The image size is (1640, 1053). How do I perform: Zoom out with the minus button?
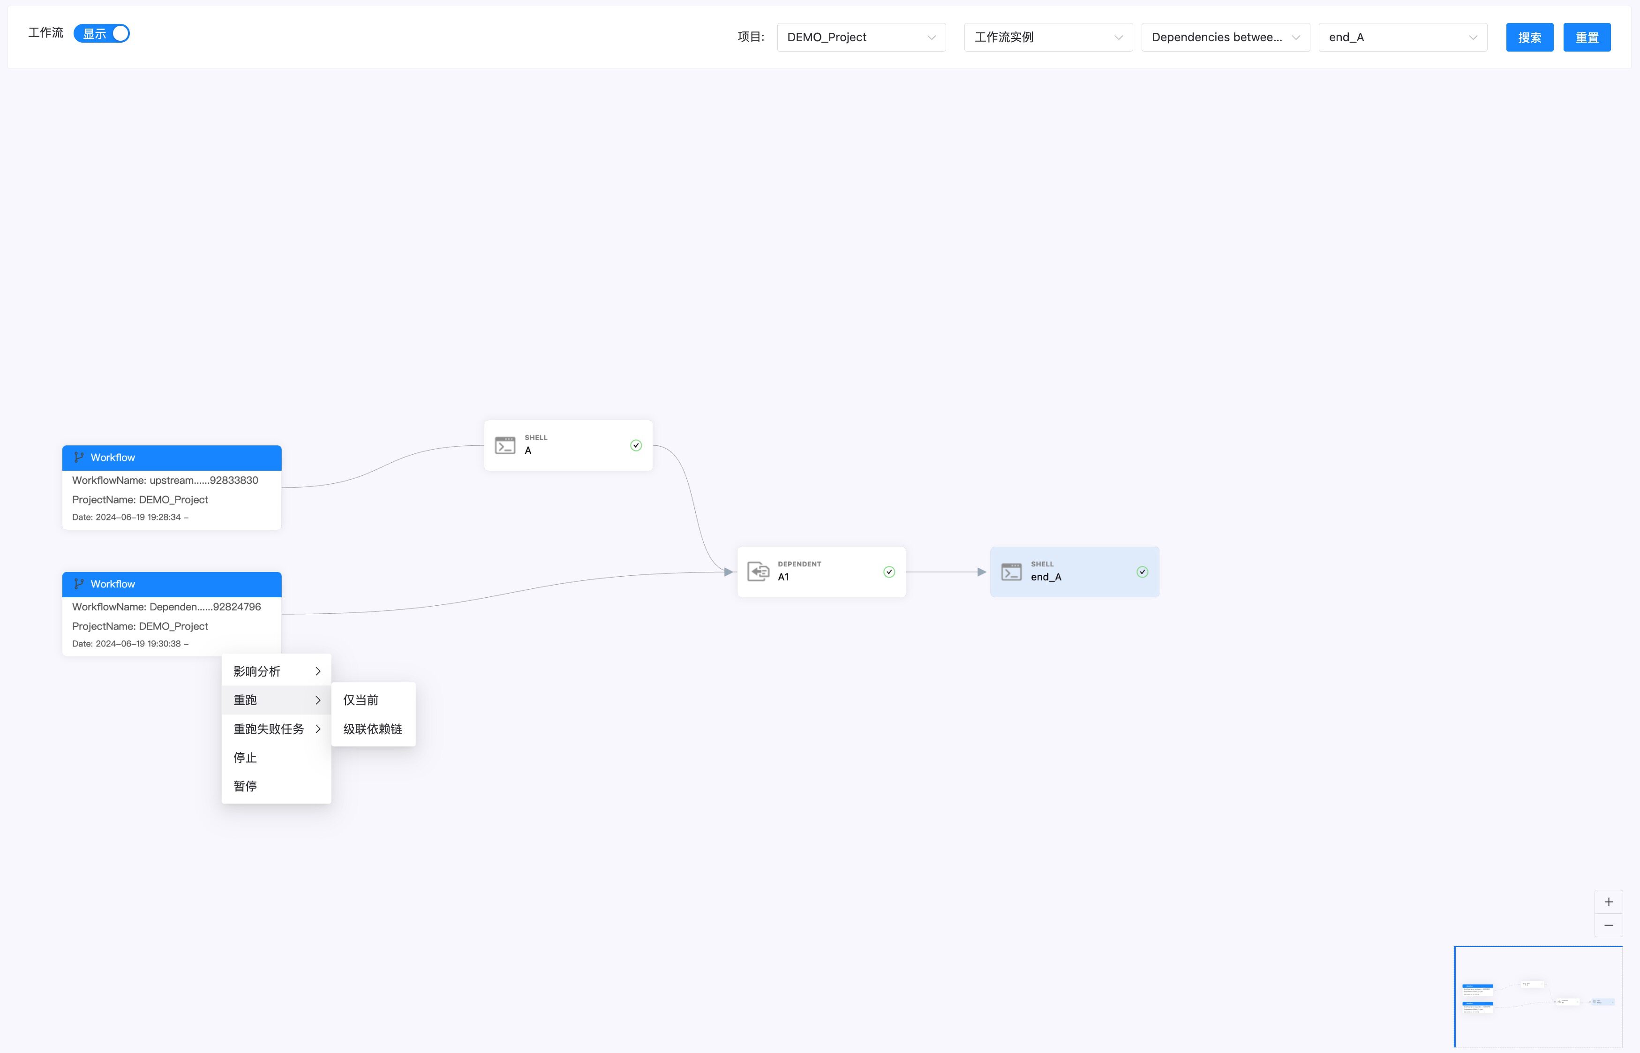[1608, 925]
